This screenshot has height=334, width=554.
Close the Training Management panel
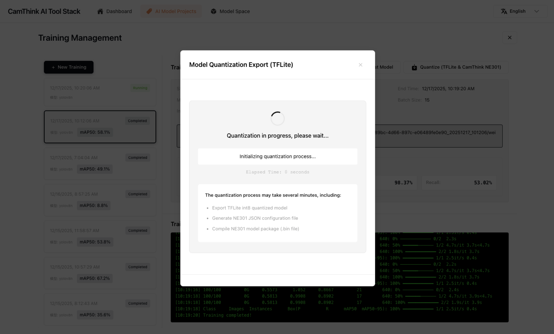509,38
